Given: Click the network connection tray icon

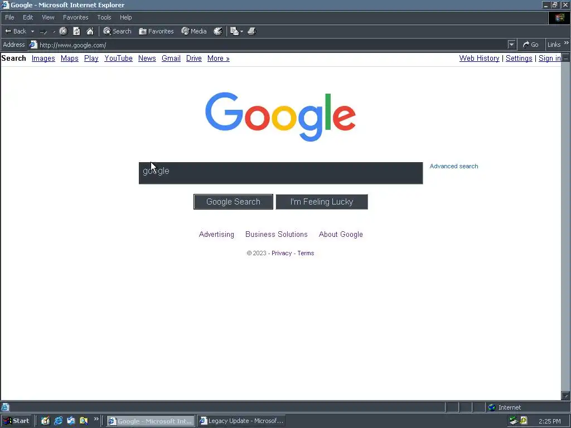Looking at the screenshot, I should (x=514, y=421).
